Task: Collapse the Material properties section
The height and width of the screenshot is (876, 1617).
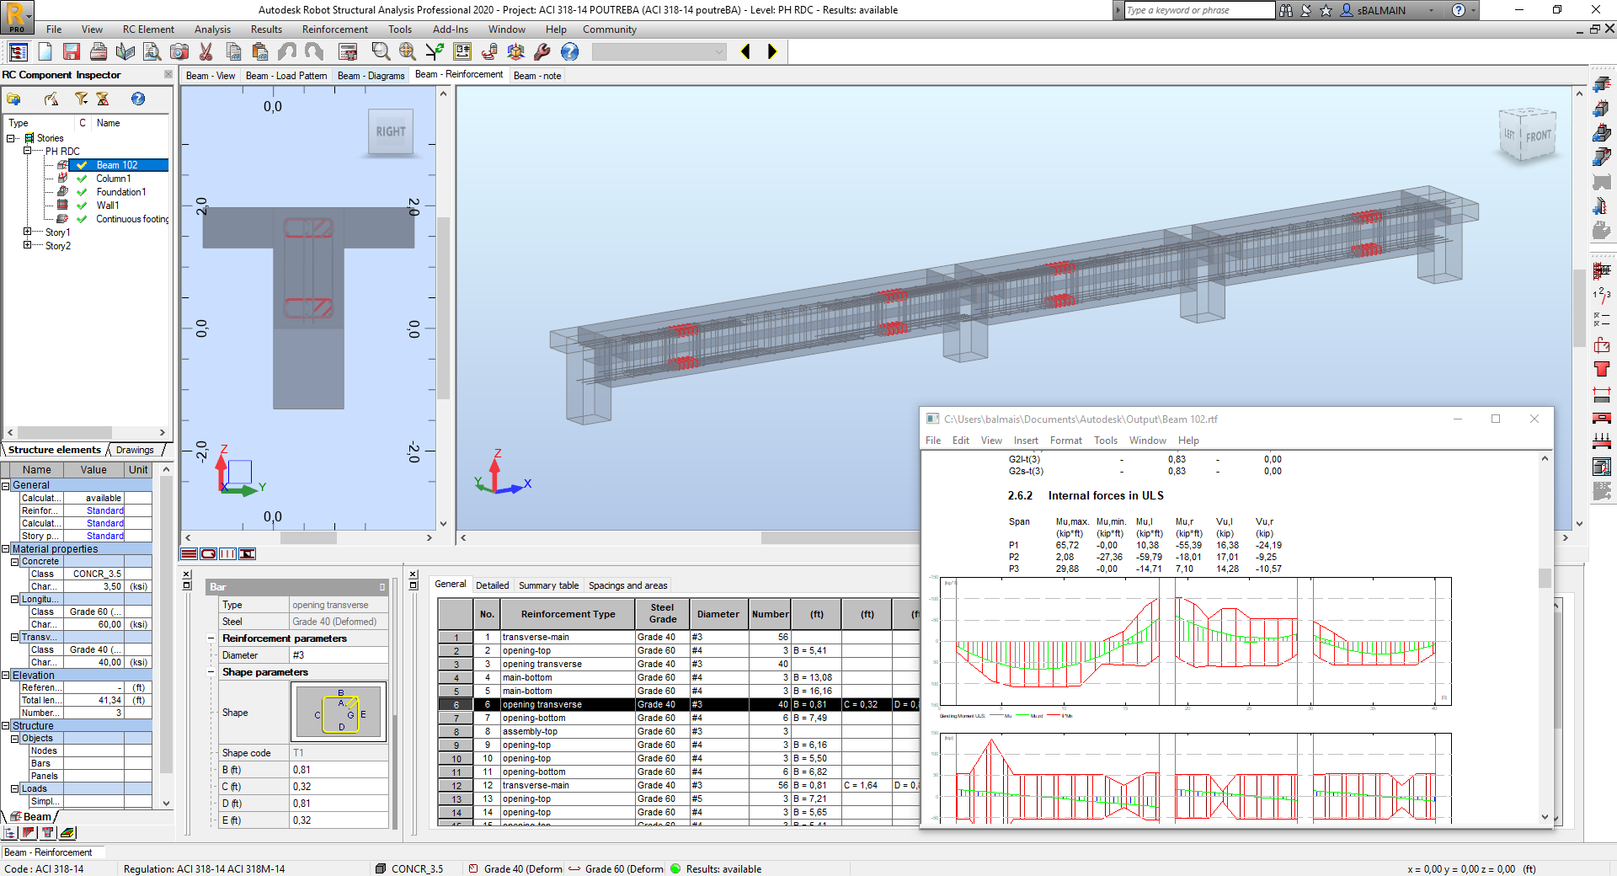Action: coord(6,549)
